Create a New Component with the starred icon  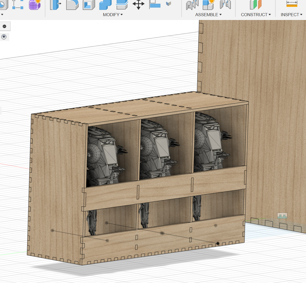click(209, 5)
